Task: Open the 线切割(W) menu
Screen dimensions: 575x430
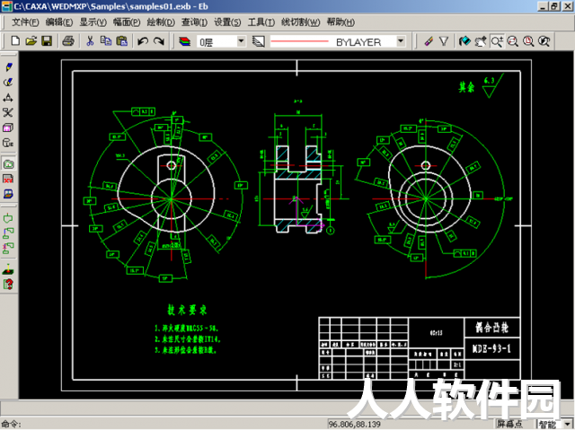Action: pyautogui.click(x=300, y=22)
